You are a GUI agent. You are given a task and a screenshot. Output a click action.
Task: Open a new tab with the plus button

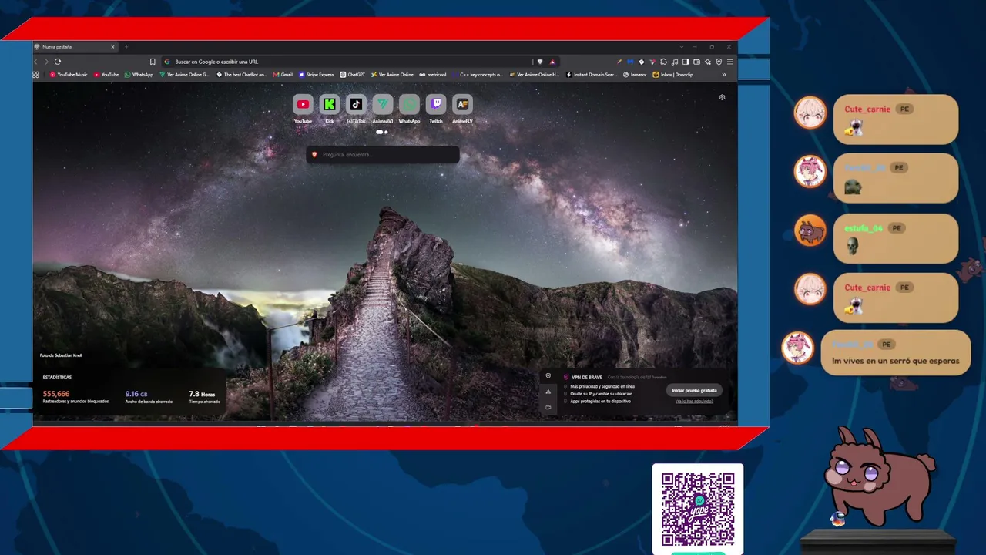(126, 47)
